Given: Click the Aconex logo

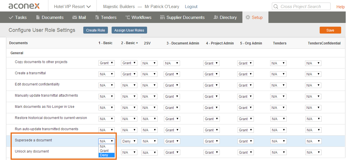Looking at the screenshot, I should [x=24, y=6].
